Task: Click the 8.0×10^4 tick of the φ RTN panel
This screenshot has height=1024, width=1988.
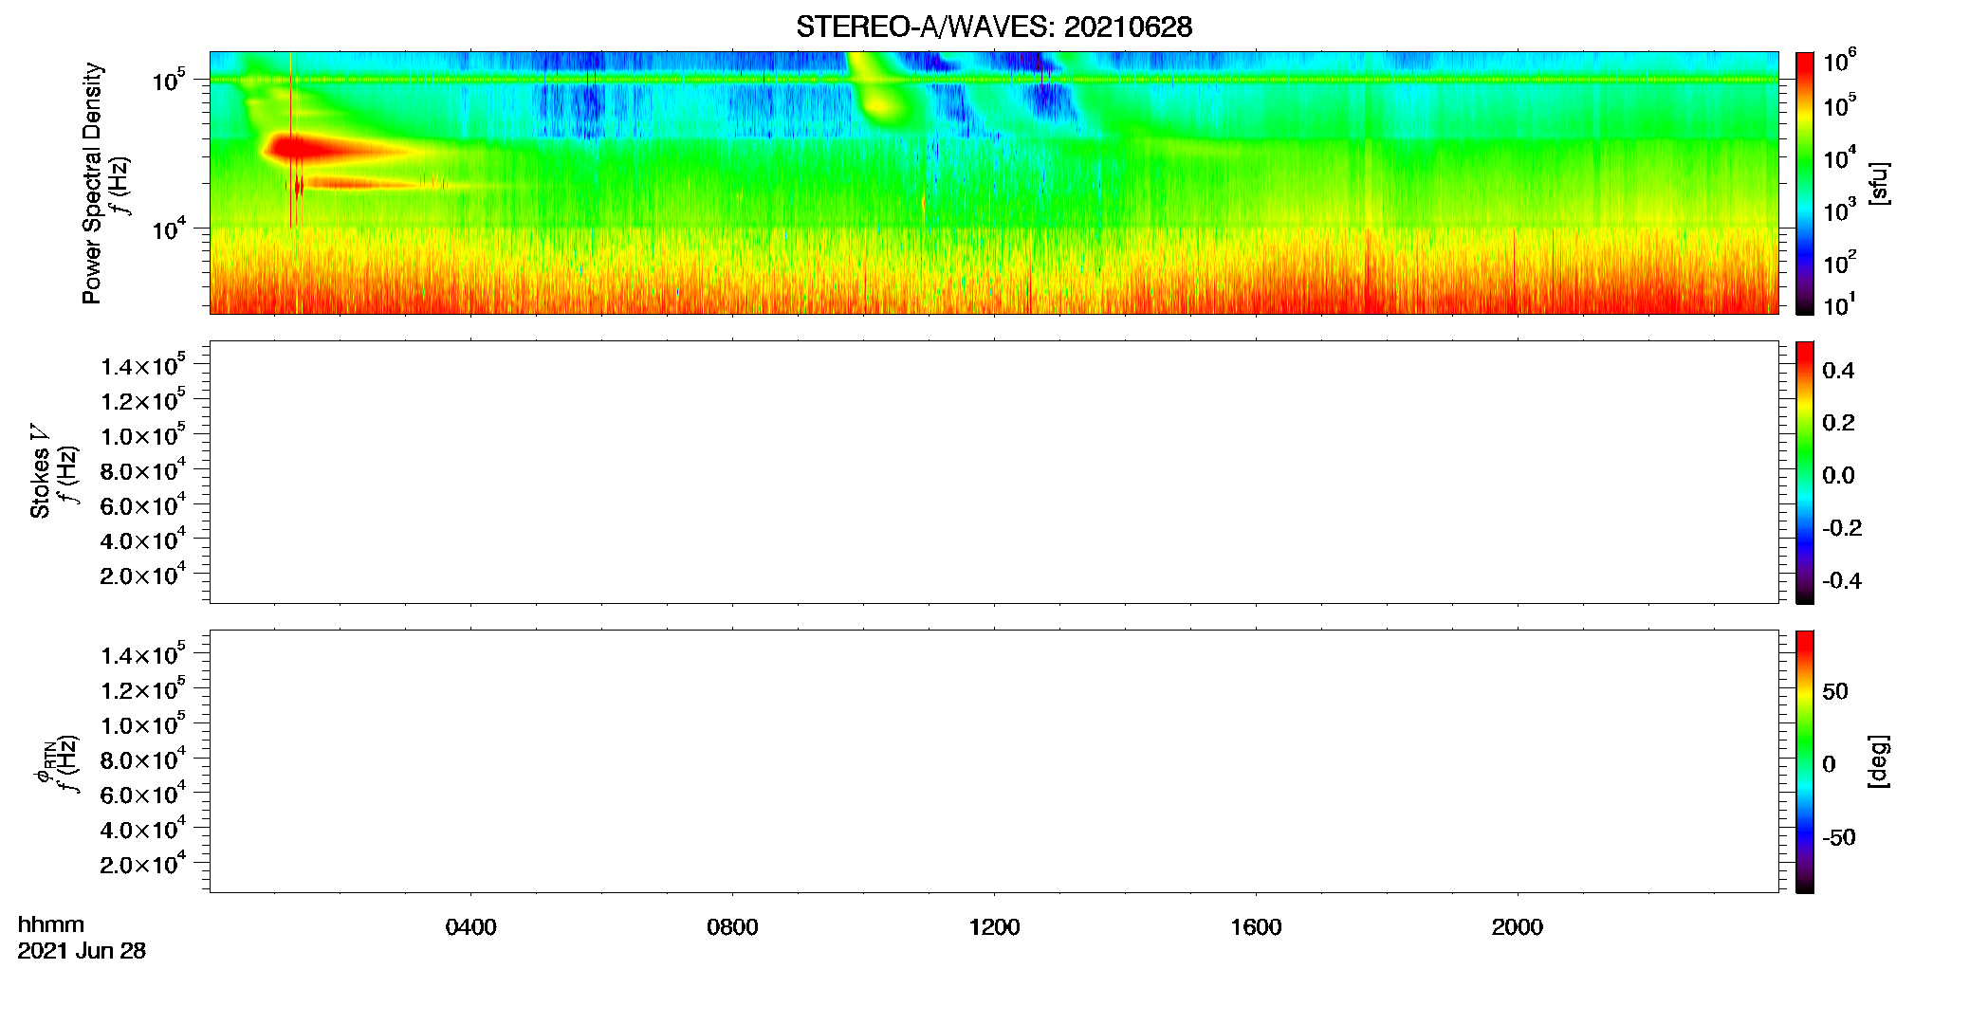Action: pos(143,759)
